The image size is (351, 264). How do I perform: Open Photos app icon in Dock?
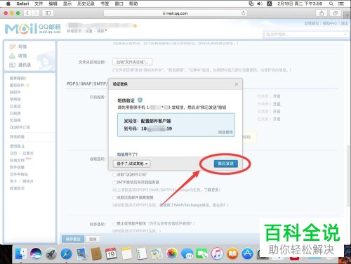pyautogui.click(x=172, y=253)
